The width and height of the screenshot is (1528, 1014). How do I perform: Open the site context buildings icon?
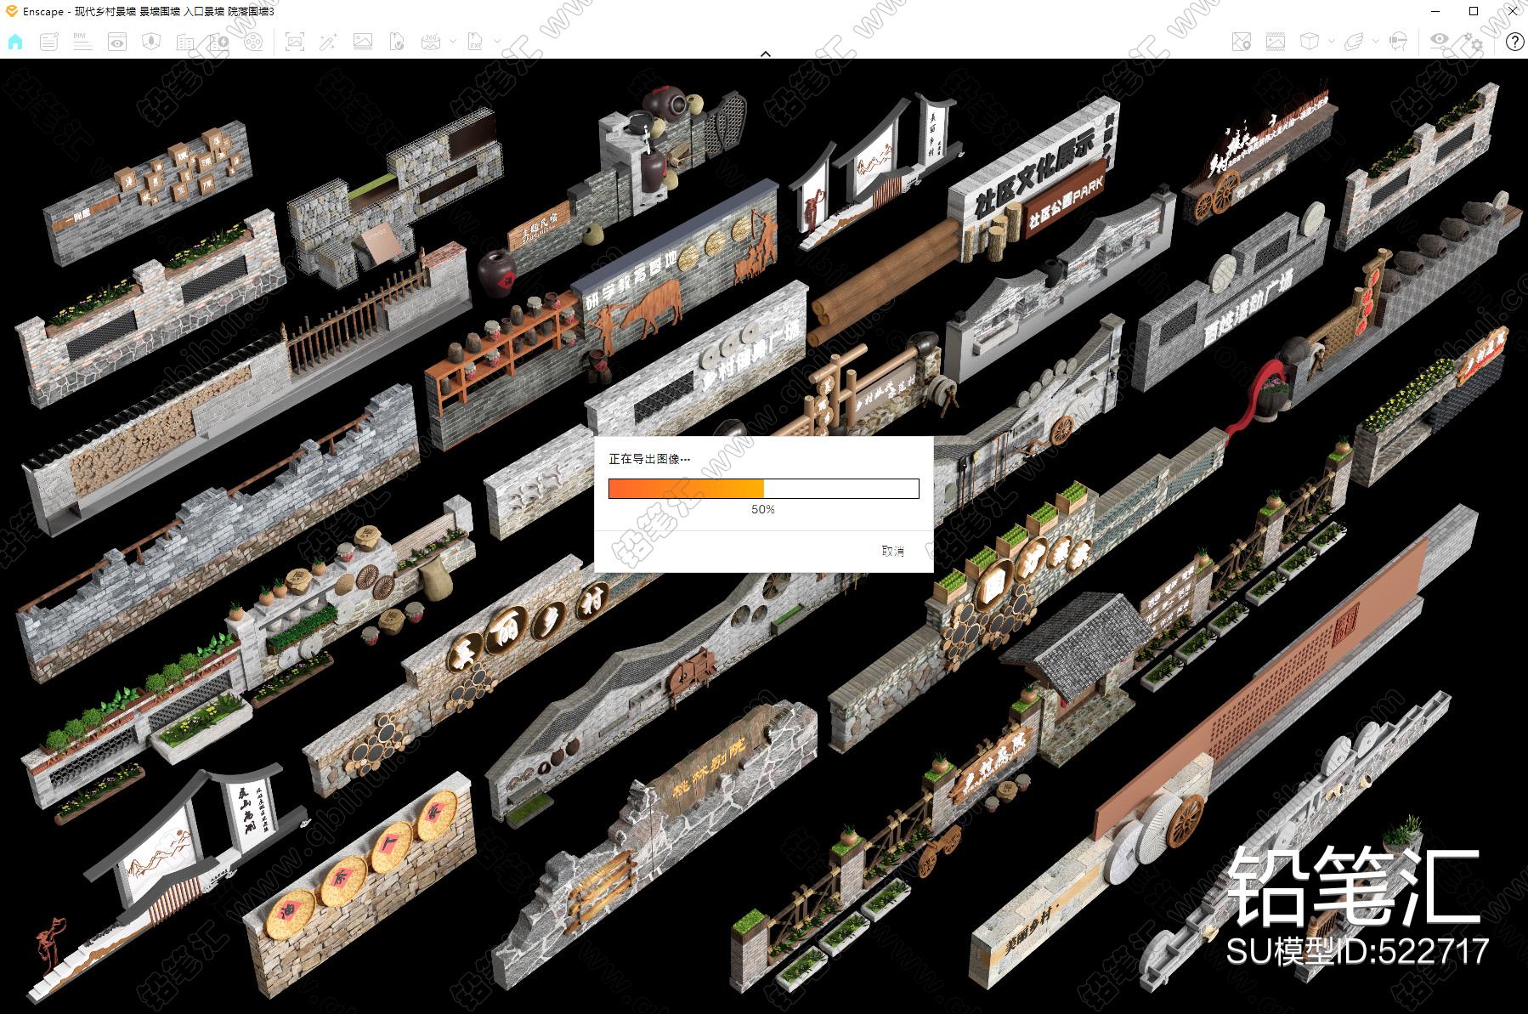(185, 42)
